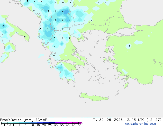
Task: Click the 15–20 mm legend swatch
Action: pyautogui.click(x=40, y=123)
